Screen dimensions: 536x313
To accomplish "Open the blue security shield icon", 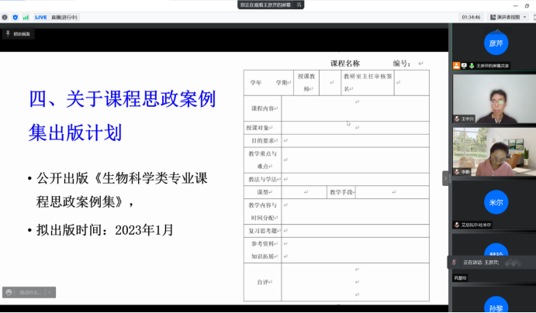I will click(x=16, y=16).
